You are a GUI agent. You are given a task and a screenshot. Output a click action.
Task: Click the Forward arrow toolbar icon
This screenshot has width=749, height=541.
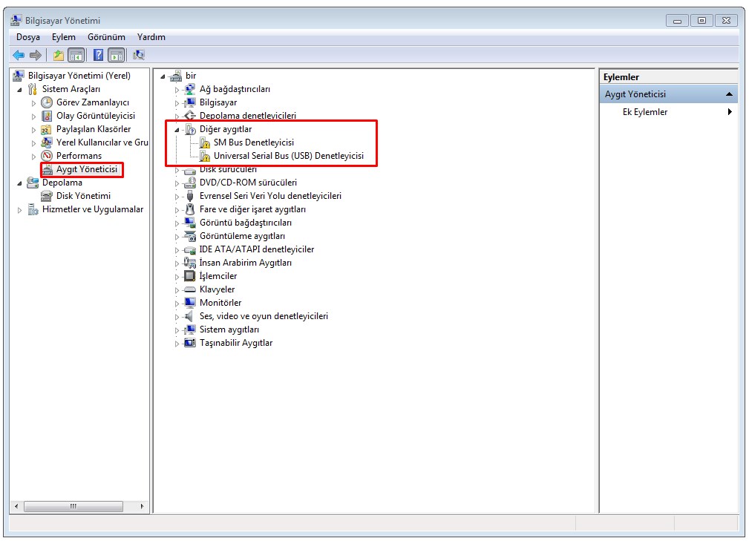tap(36, 55)
